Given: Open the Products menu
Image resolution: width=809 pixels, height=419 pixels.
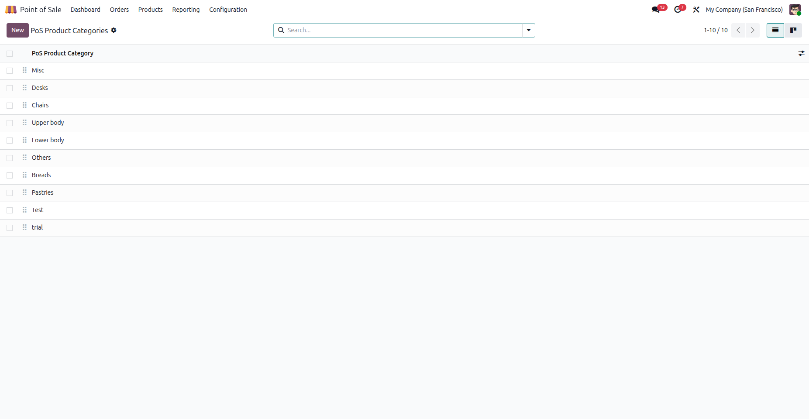Looking at the screenshot, I should pyautogui.click(x=151, y=10).
